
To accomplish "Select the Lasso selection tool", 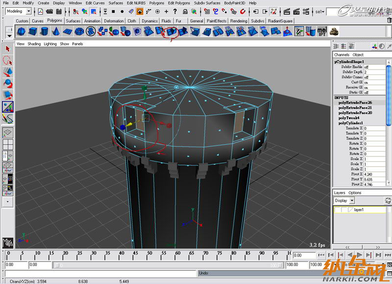I will [7, 60].
